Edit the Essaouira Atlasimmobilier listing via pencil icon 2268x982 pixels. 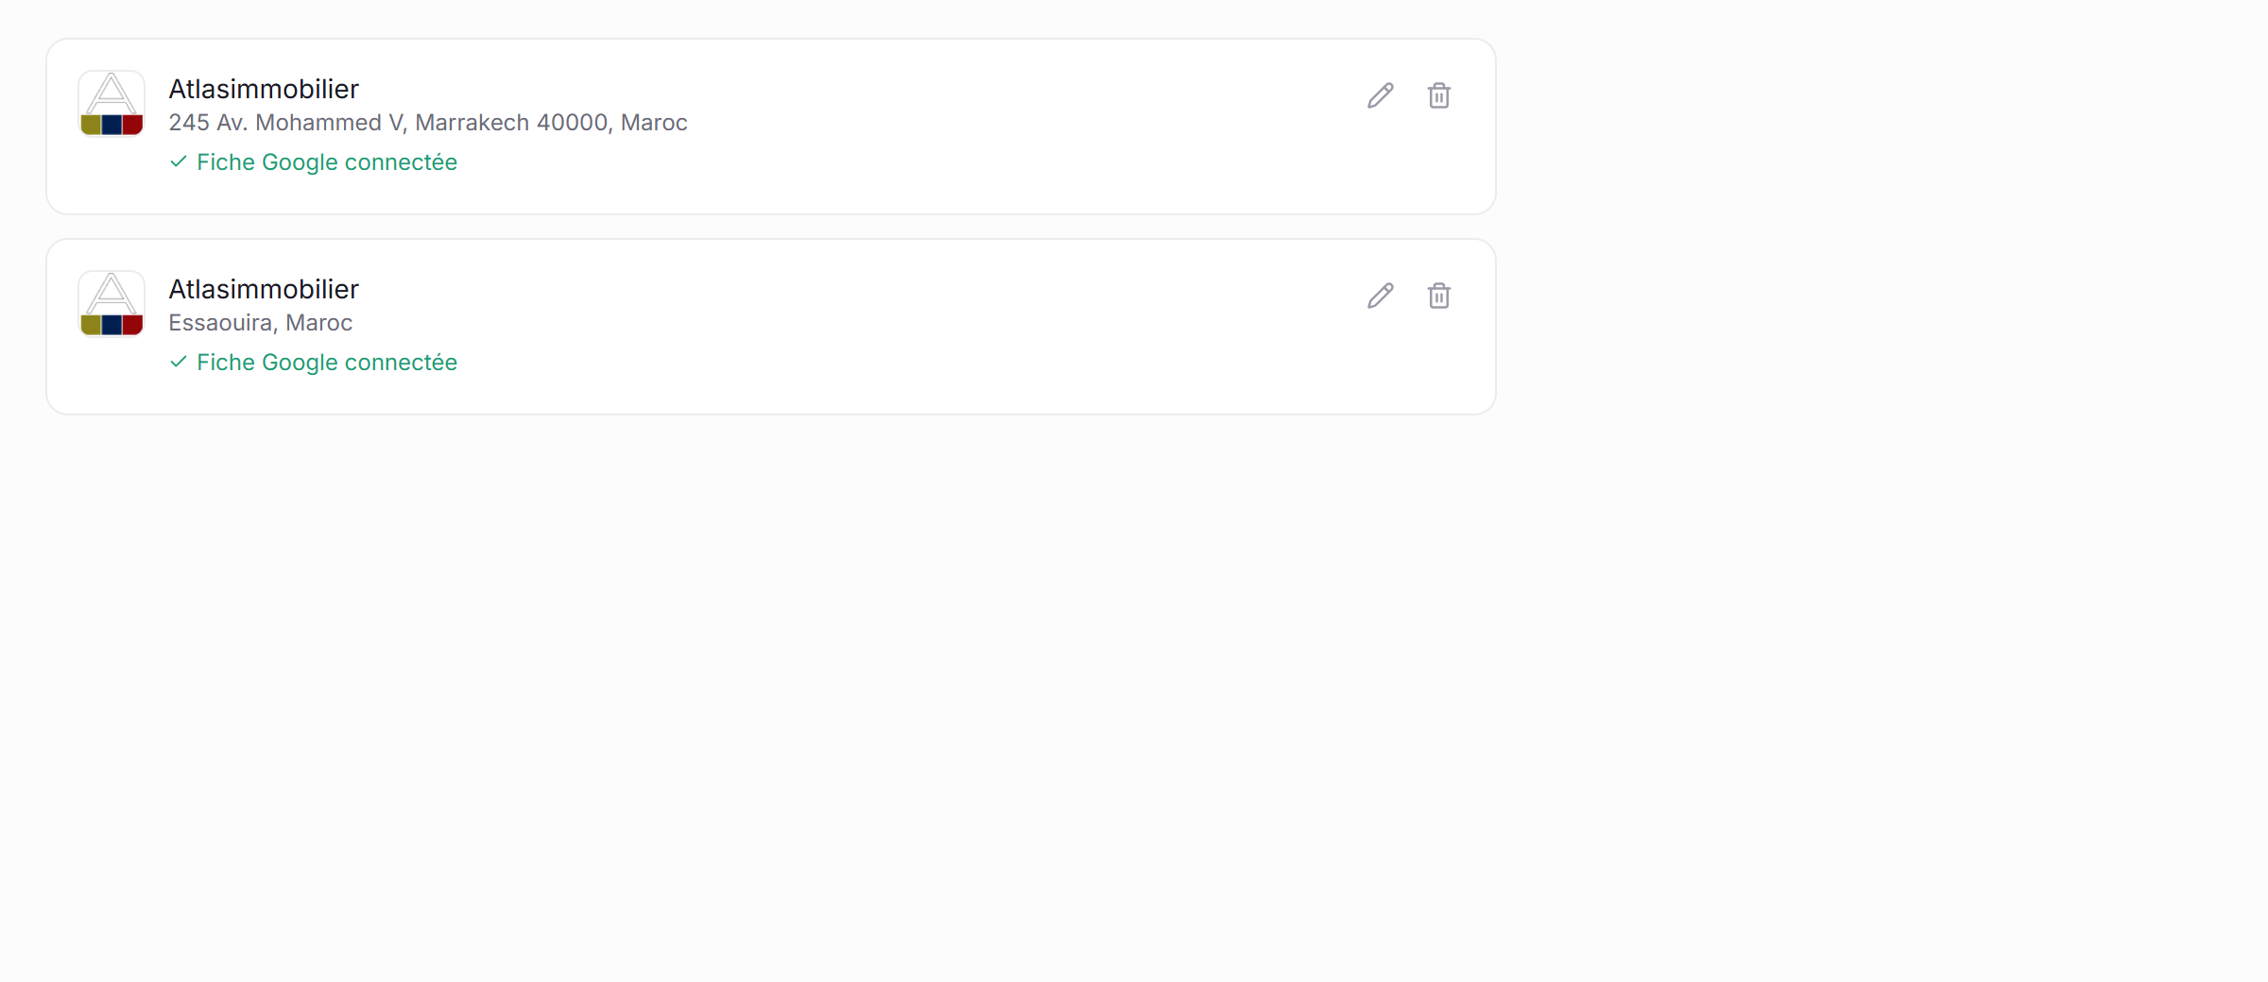(1381, 296)
